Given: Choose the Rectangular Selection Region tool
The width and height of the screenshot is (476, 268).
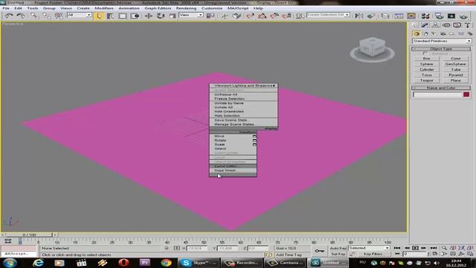Looking at the screenshot, I should click(x=123, y=16).
